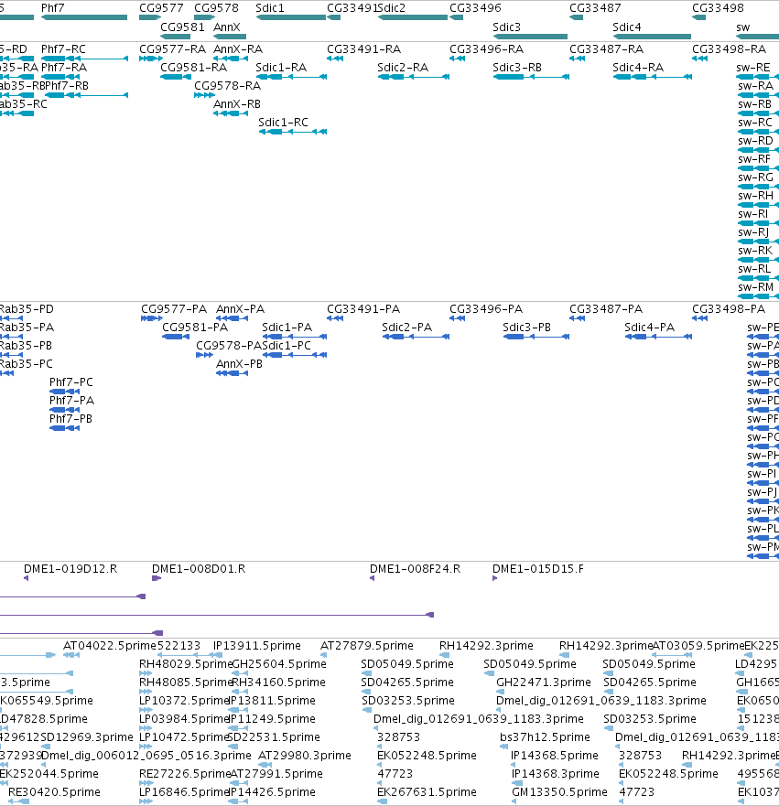The image size is (779, 806).
Task: Click the Sdic2-PA protein label
Action: coord(406,328)
